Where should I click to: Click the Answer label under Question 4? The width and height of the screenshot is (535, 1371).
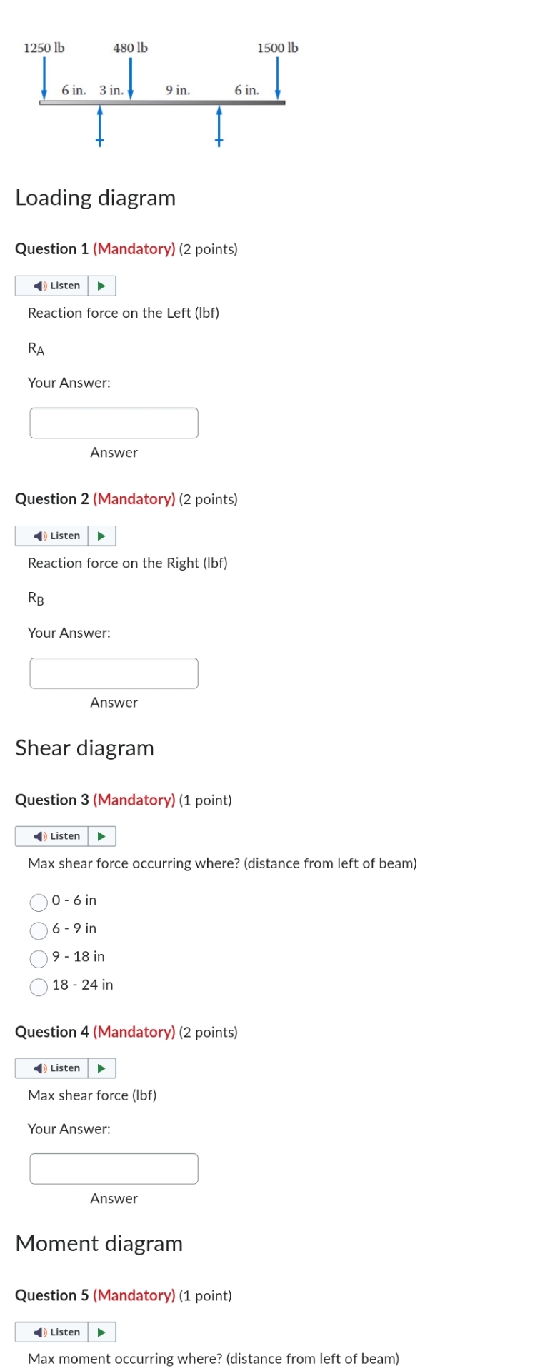pyautogui.click(x=114, y=1198)
